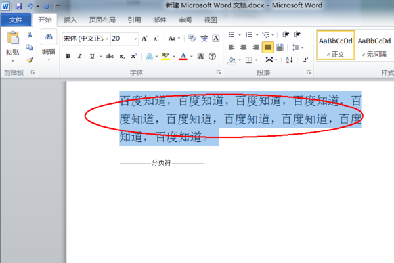Cut the selection with scissors icon
The height and width of the screenshot is (263, 394).
(x=30, y=35)
